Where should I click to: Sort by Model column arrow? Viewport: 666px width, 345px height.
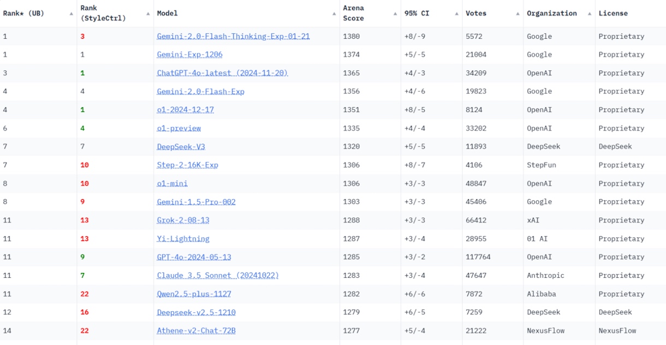(x=335, y=14)
